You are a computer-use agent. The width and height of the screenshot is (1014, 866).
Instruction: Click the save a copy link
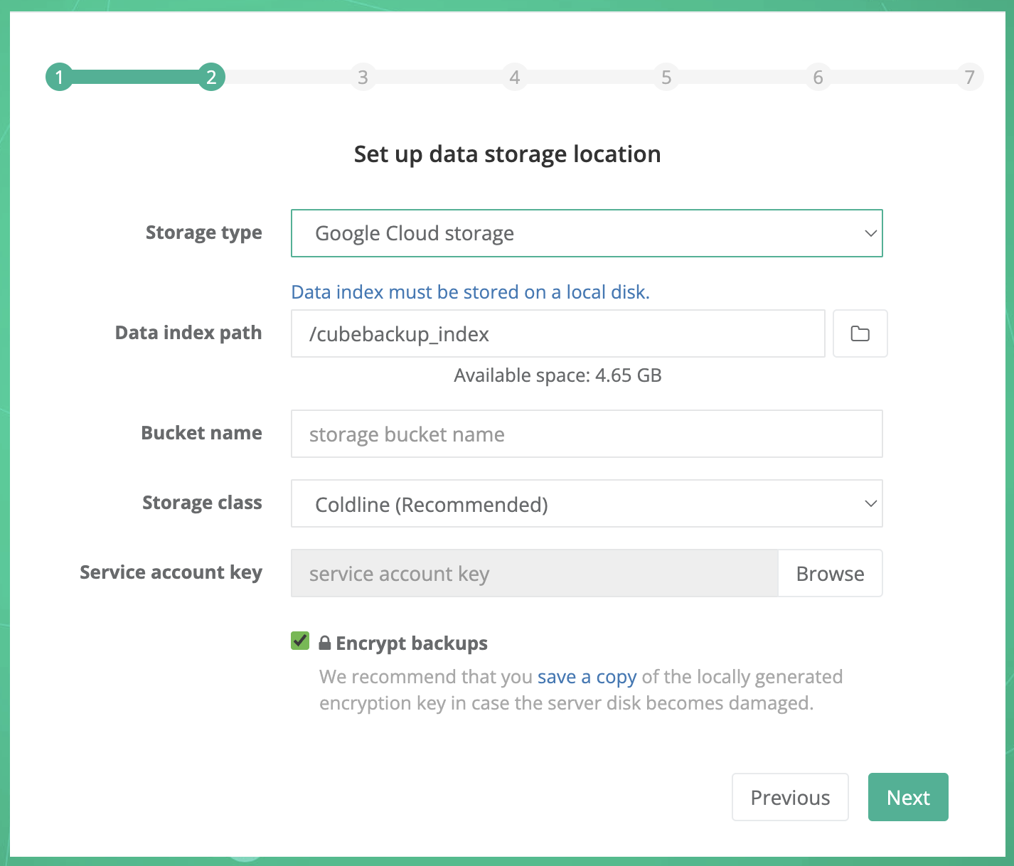pos(586,676)
